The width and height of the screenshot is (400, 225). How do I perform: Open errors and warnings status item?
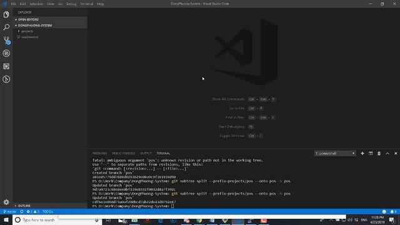[33, 211]
